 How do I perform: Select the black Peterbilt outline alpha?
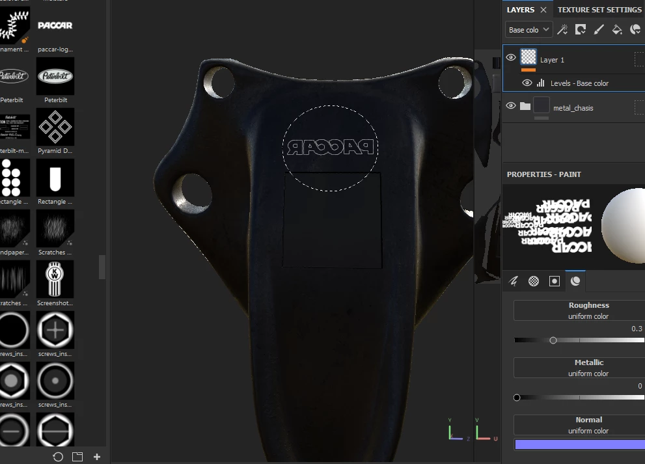[15, 76]
